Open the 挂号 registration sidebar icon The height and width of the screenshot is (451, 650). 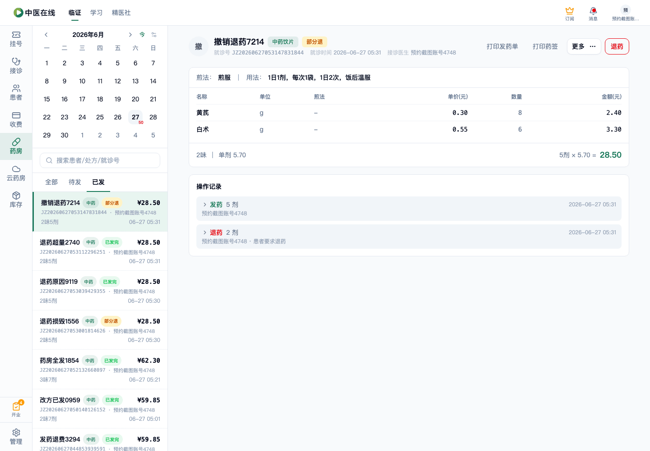coord(16,39)
